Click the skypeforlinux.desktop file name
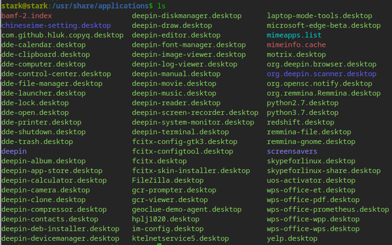This screenshot has height=245, width=392. click(311, 161)
